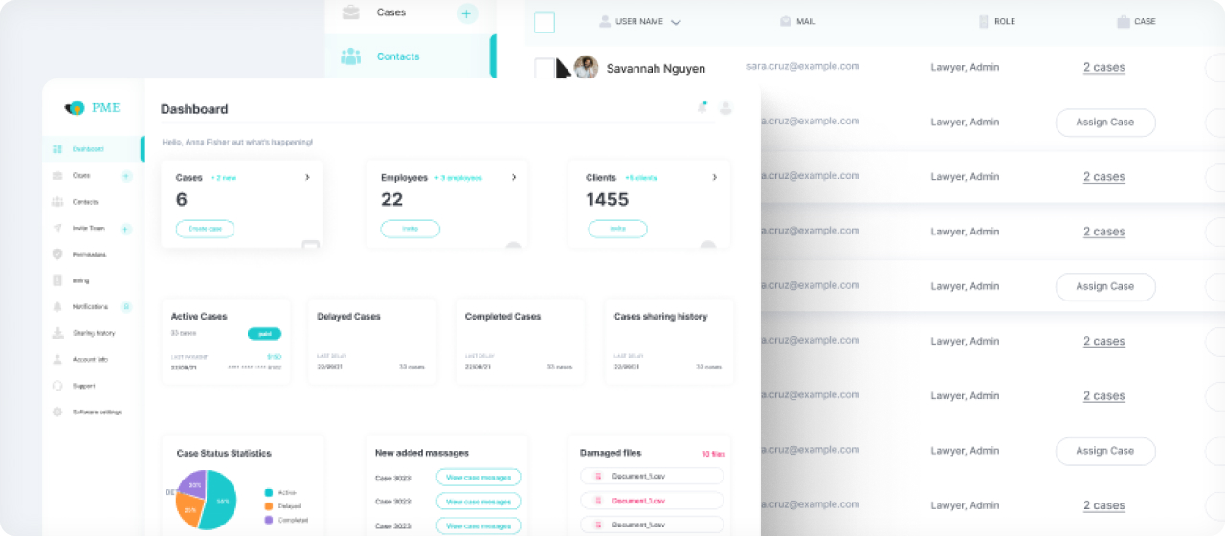Screen dimensions: 1225x536
Task: Open the USER NAME column sort dropdown
Action: (676, 22)
